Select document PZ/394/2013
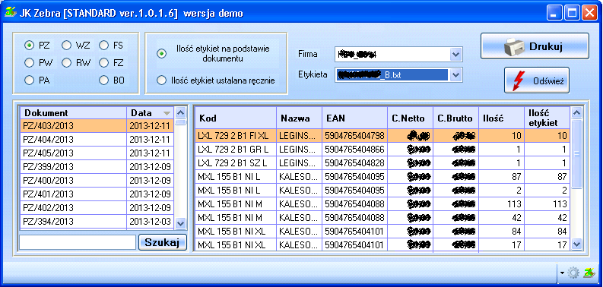The height and width of the screenshot is (287, 603). 97,222
